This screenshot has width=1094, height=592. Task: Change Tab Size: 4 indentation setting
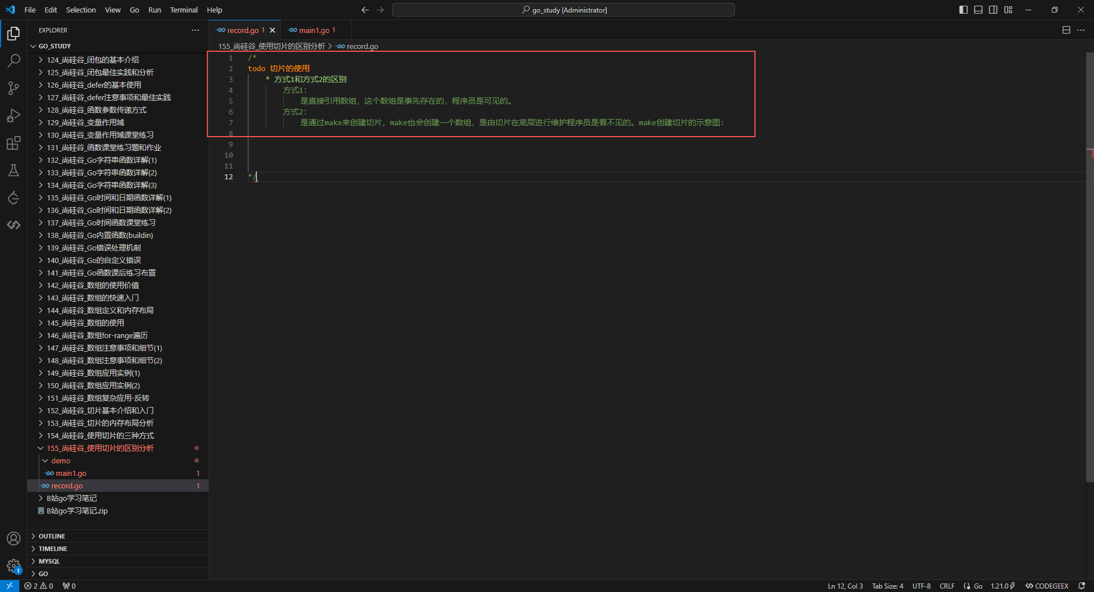pyautogui.click(x=888, y=586)
